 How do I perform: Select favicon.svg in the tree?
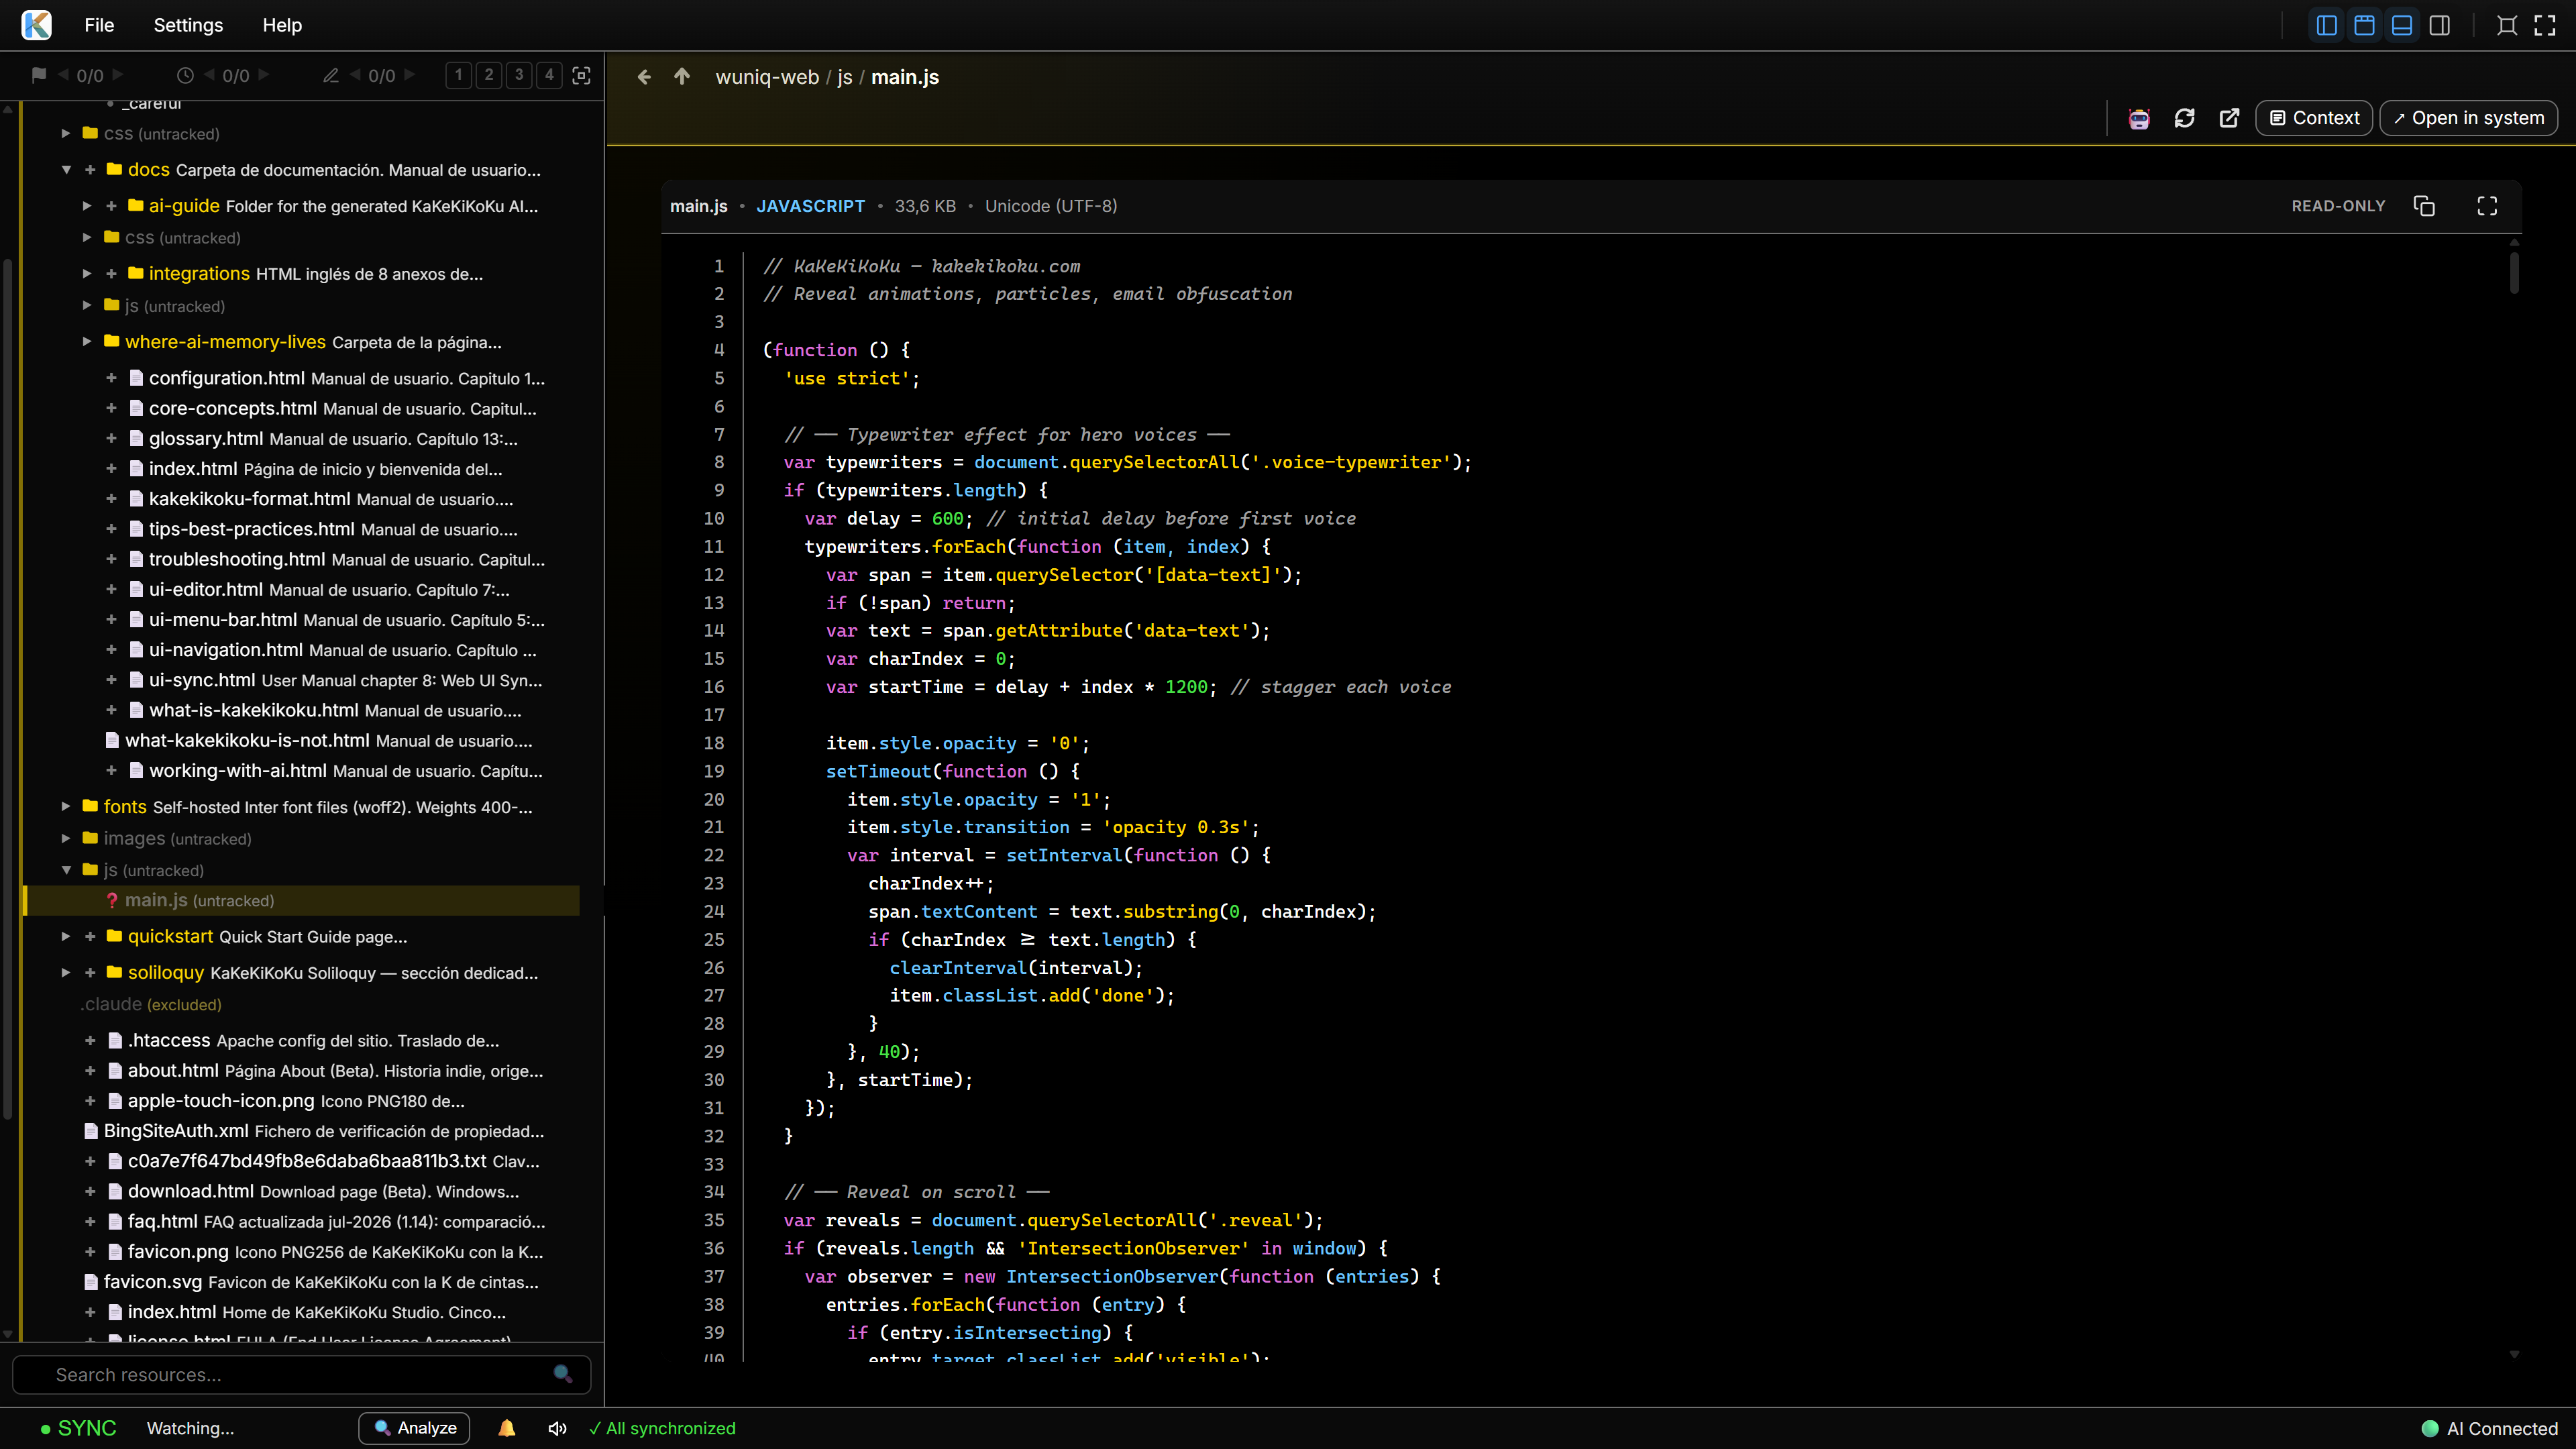pos(152,1282)
